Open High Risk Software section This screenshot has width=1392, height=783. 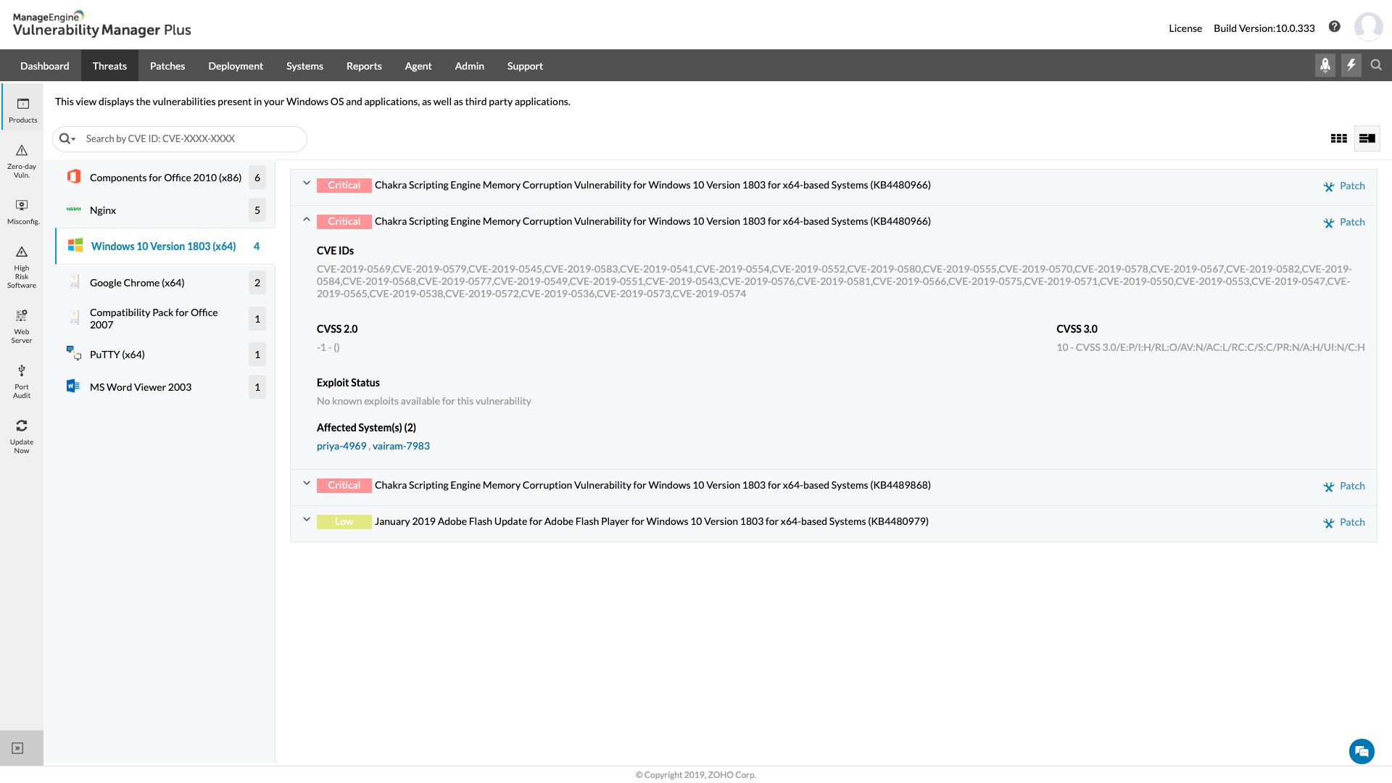click(22, 267)
